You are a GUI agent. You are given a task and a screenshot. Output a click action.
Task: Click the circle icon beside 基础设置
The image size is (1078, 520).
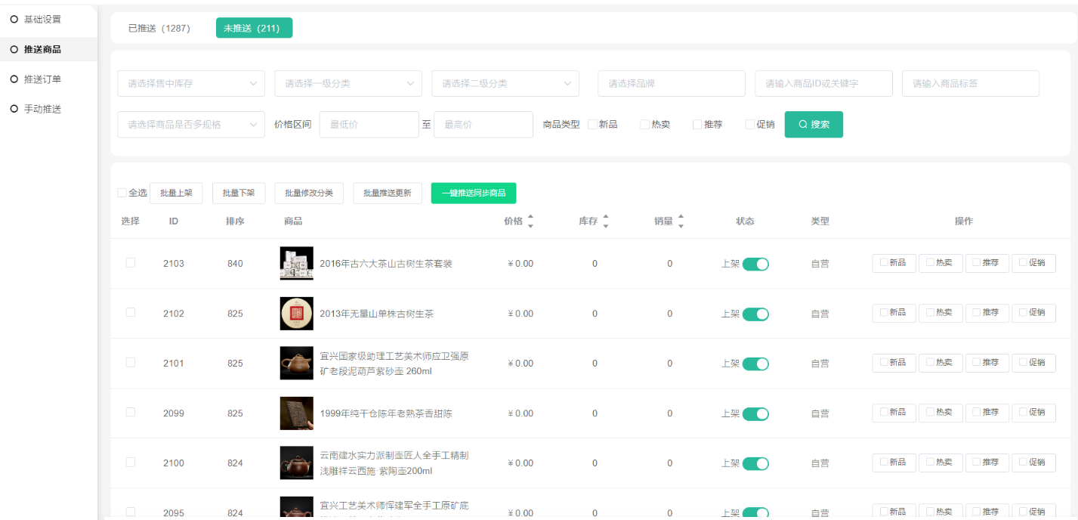(x=14, y=19)
